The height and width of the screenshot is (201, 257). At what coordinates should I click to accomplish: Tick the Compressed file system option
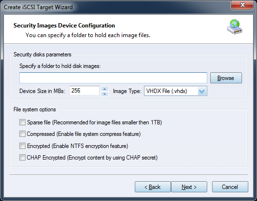tap(22, 134)
